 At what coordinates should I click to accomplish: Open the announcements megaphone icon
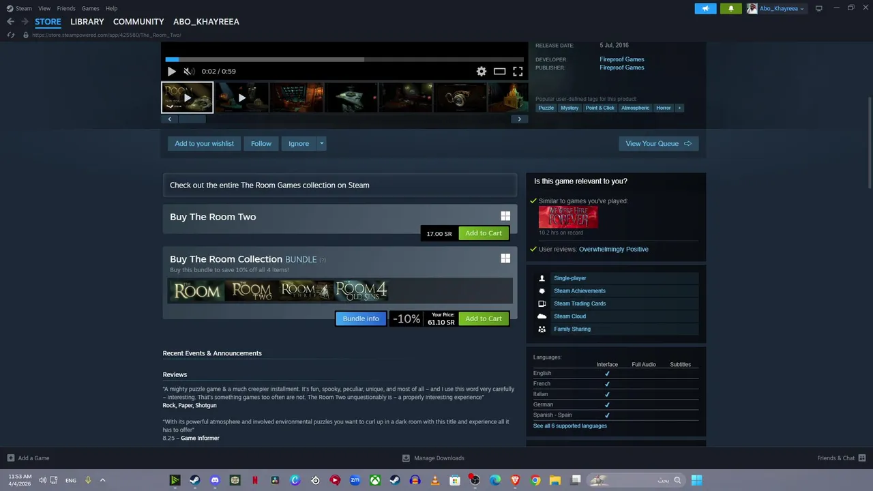(705, 8)
